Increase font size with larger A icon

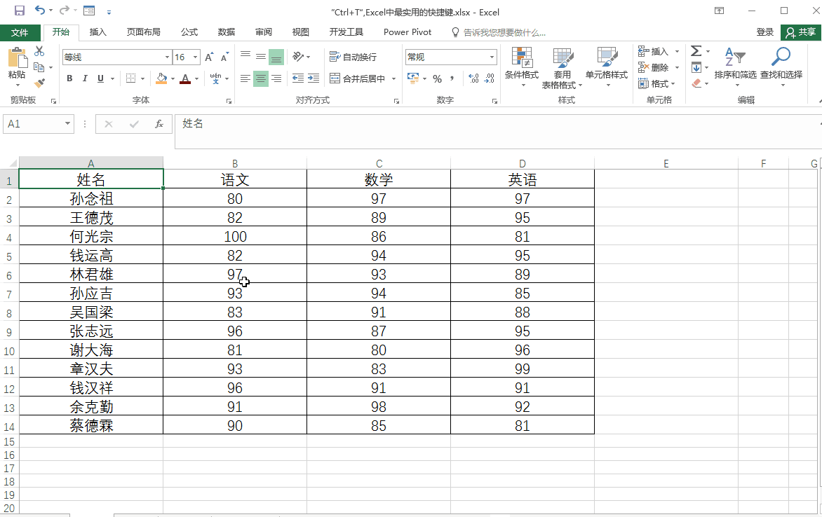point(209,57)
